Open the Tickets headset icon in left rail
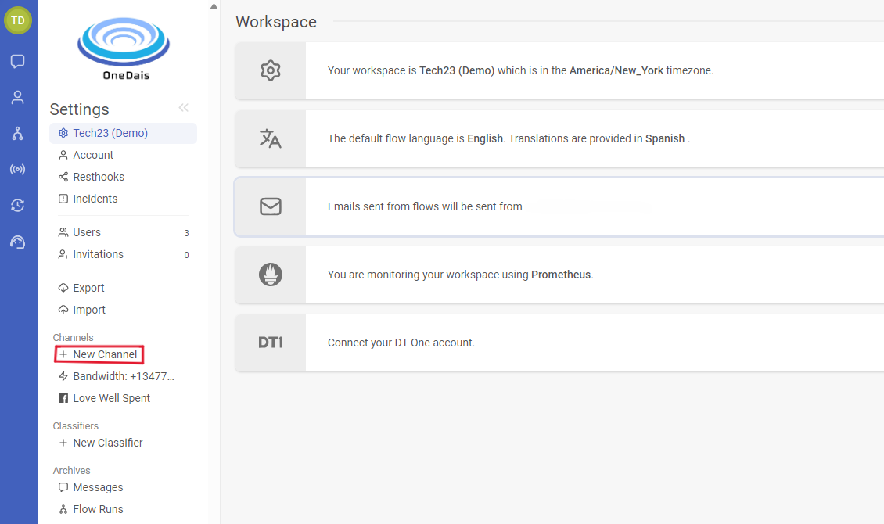The width and height of the screenshot is (884, 524). 17,242
